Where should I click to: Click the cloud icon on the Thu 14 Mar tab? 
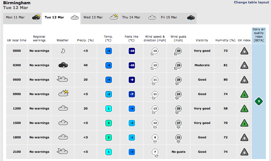pyautogui.click(x=152, y=18)
